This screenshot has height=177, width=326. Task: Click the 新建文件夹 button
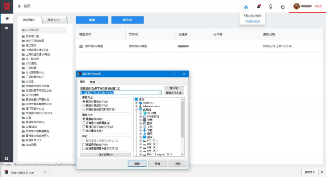[x=174, y=93]
